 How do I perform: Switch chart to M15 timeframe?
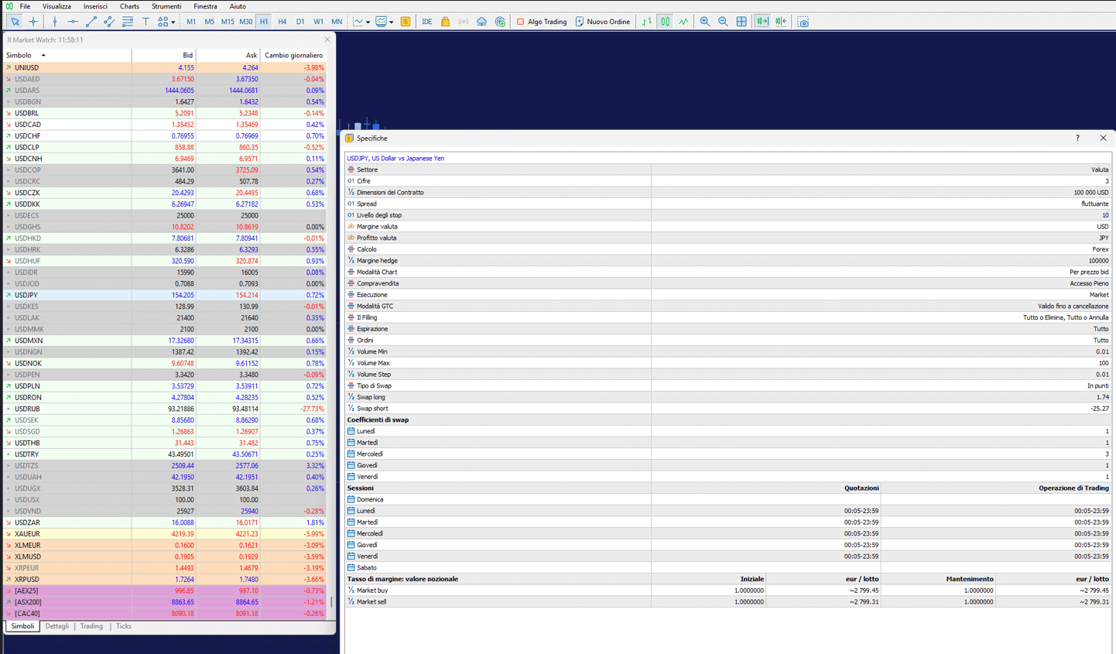(228, 22)
